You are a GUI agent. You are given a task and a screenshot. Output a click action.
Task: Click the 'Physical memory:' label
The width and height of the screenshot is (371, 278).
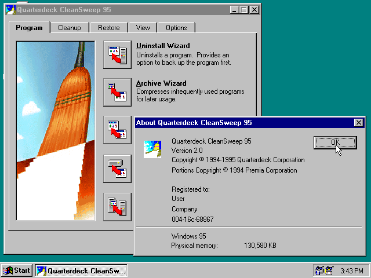[194, 246]
